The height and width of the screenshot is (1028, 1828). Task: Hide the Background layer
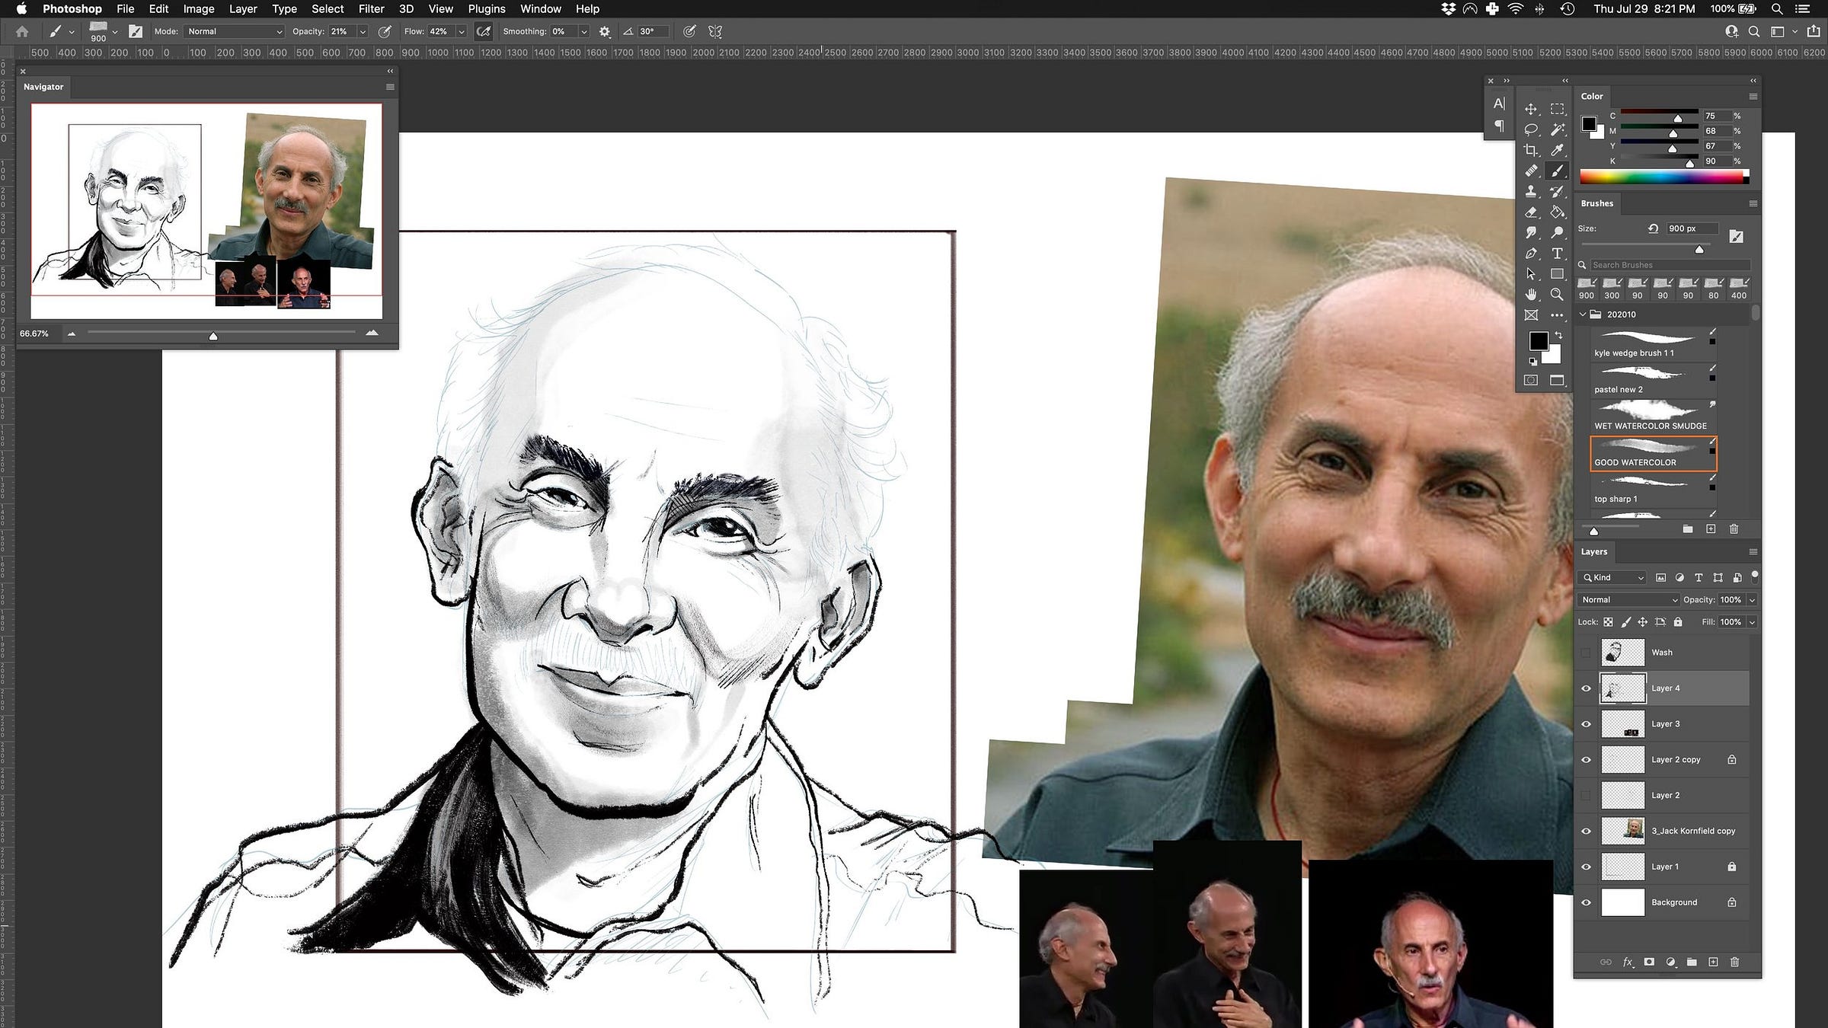click(x=1587, y=902)
